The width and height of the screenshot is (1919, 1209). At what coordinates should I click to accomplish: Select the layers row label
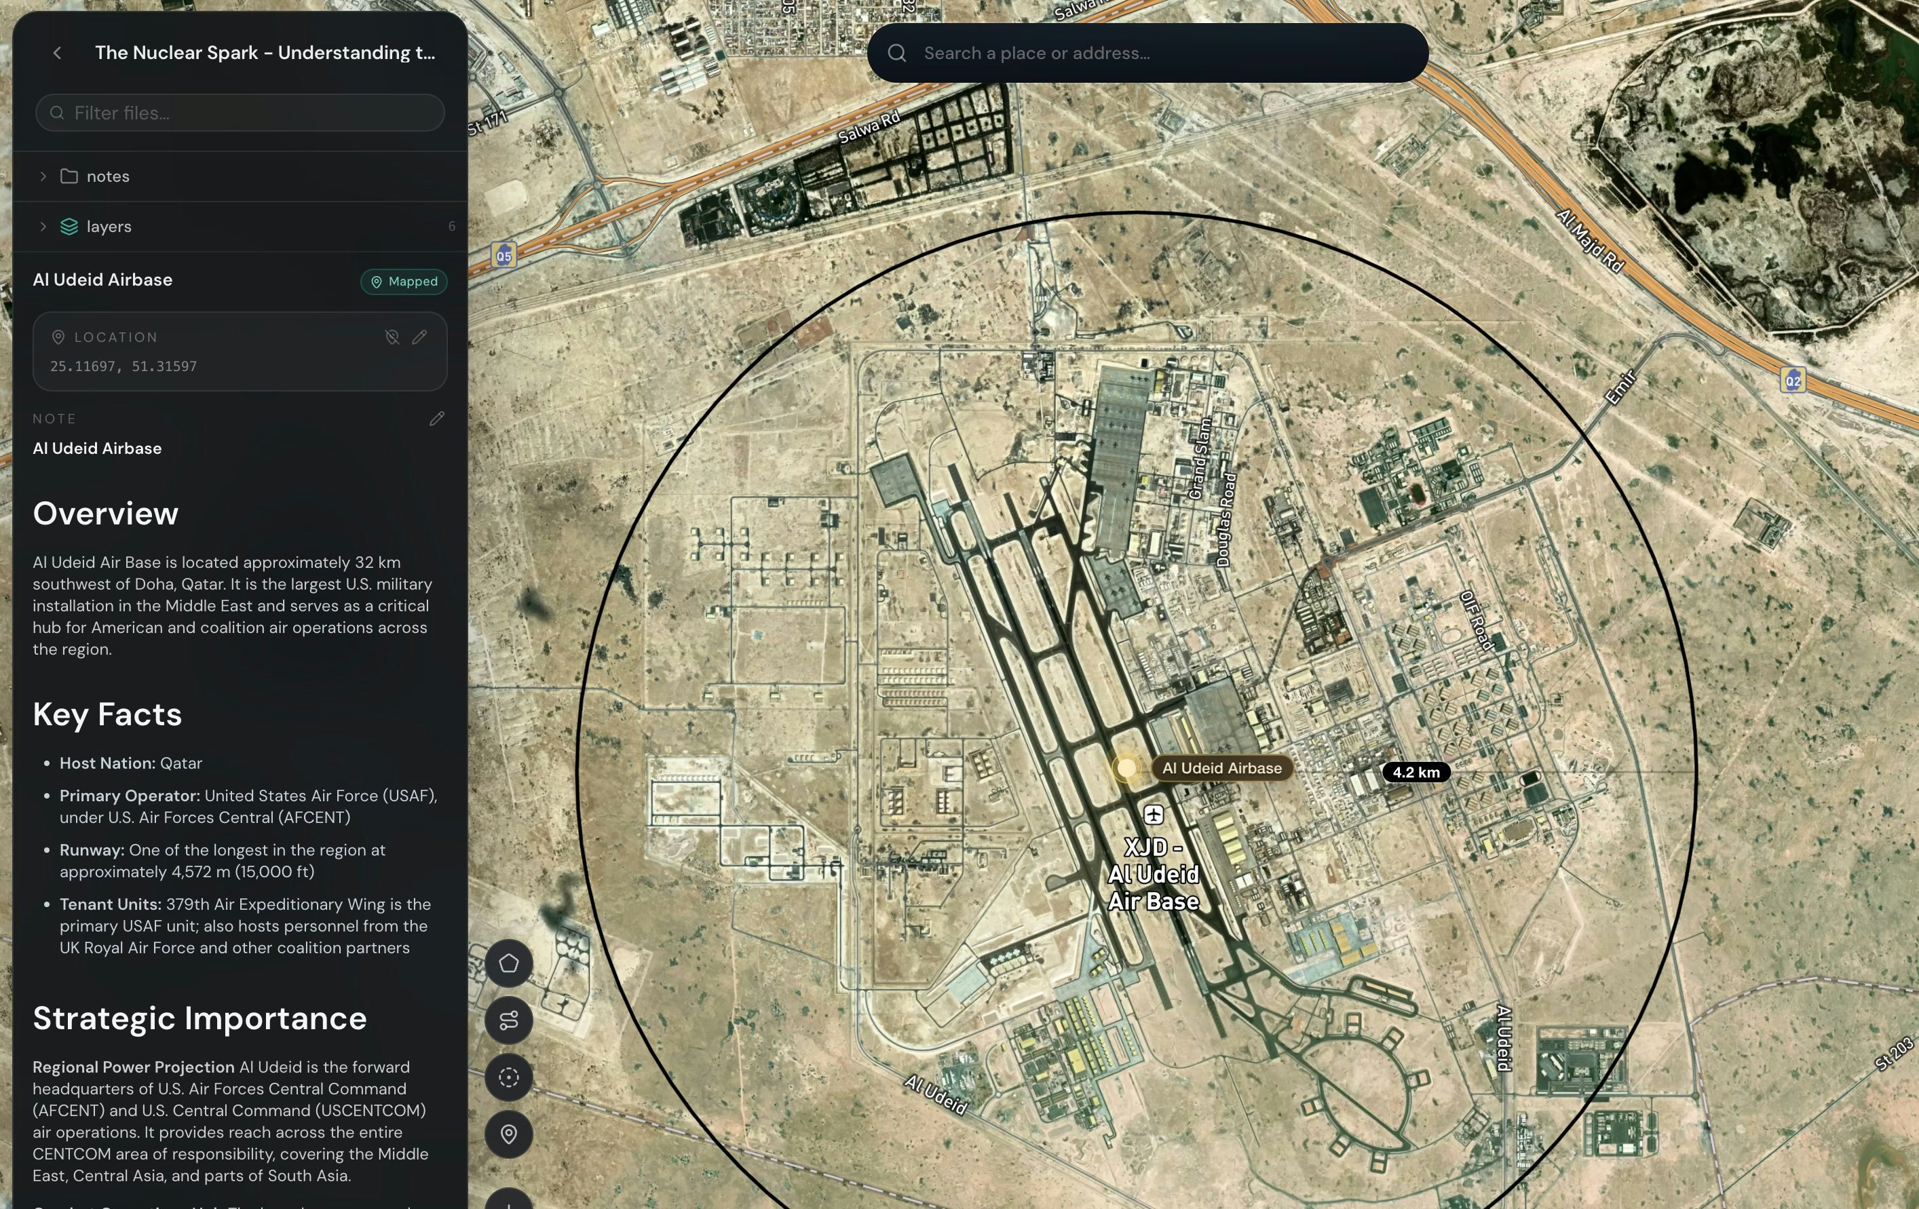pos(109,227)
